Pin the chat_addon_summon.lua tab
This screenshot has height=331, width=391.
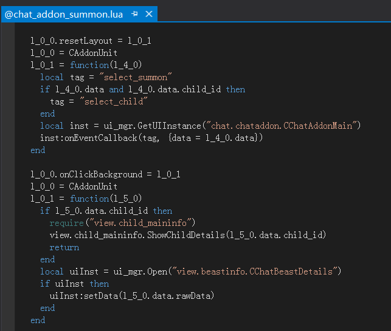pos(134,14)
